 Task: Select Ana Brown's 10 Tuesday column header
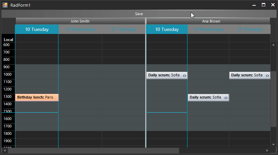(x=167, y=29)
